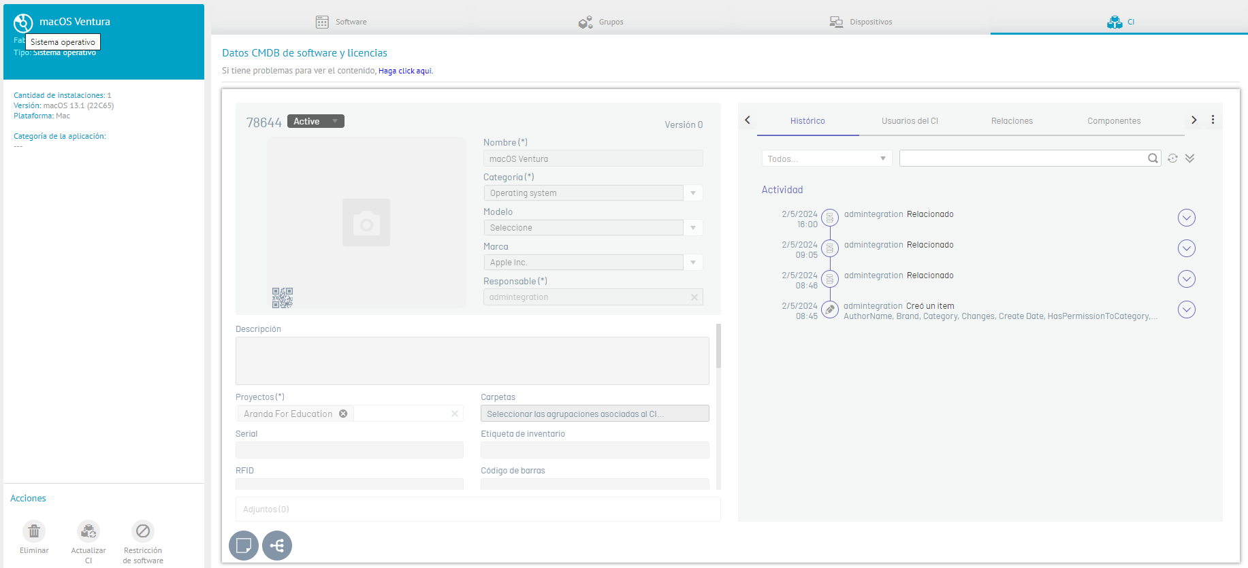Click the search magnifier icon in Histórico
The image size is (1248, 568).
coord(1153,158)
